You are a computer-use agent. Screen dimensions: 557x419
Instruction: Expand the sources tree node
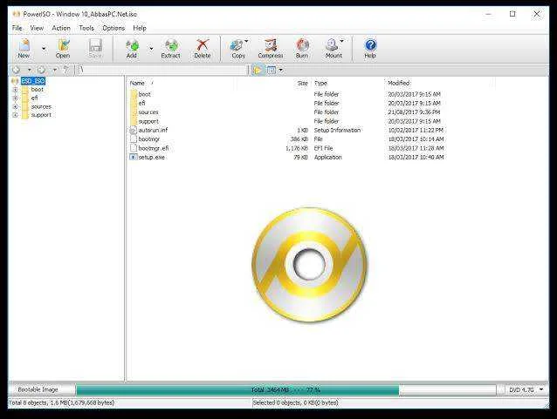15,106
